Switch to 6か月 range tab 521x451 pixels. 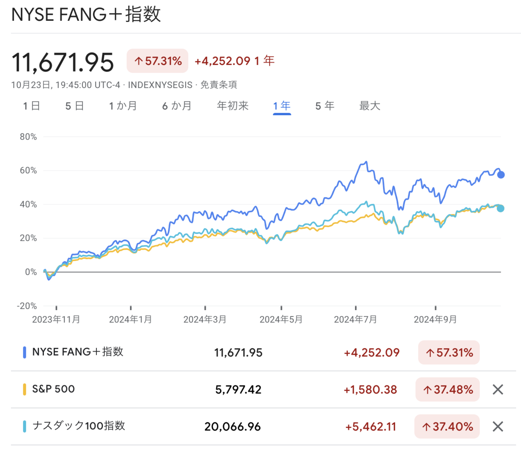177,106
